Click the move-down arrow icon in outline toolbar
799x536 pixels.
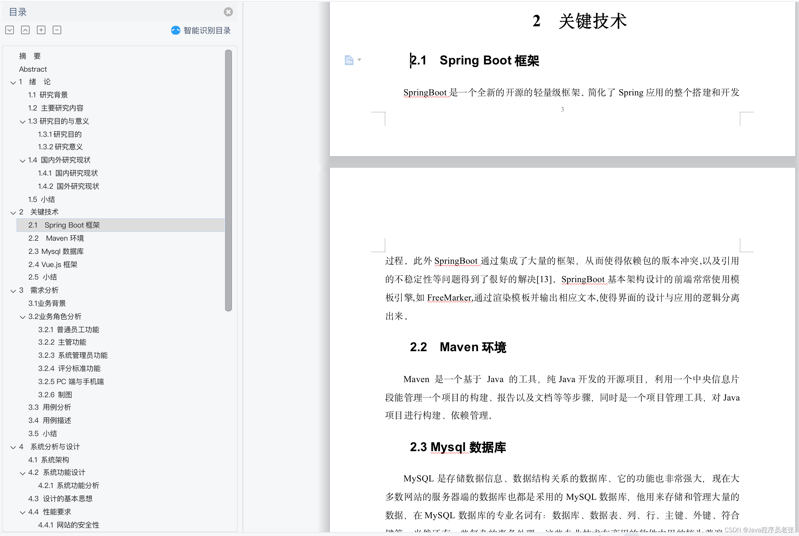pyautogui.click(x=10, y=30)
